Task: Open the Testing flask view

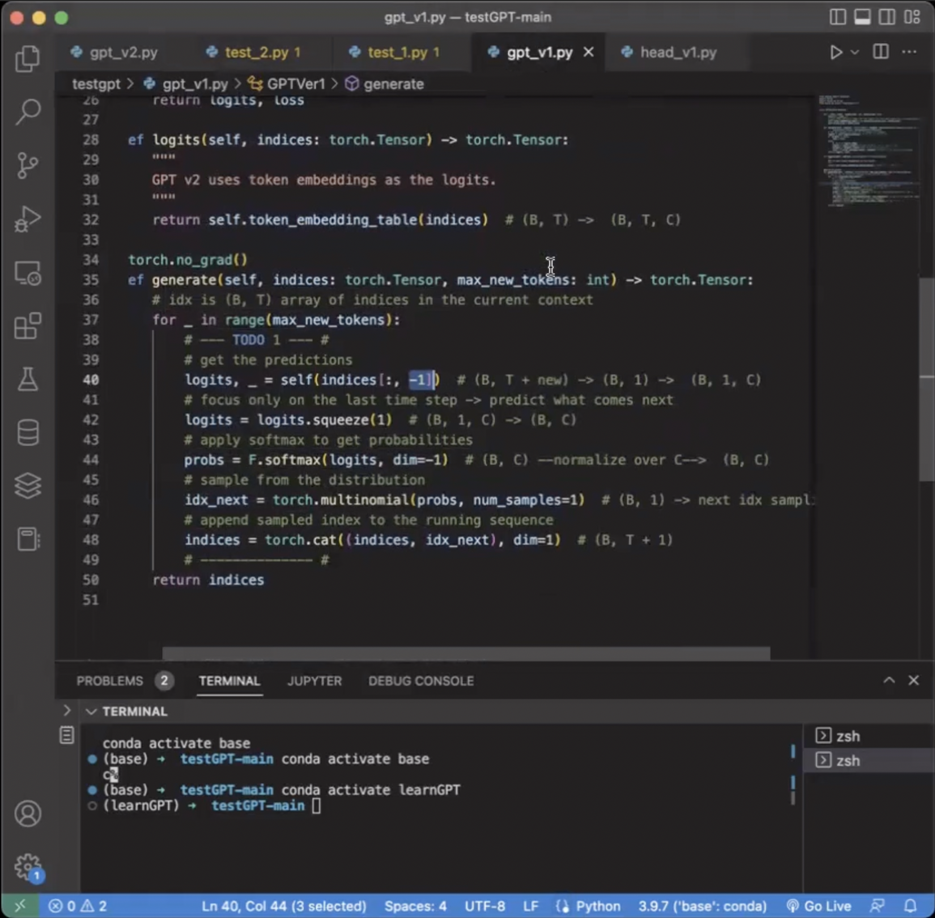Action: 27,379
